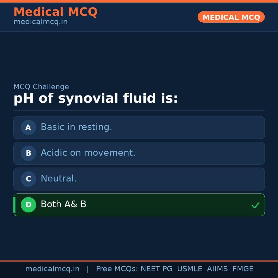
Task: Pick the 'Both A& B' answer
Action: coord(64,204)
